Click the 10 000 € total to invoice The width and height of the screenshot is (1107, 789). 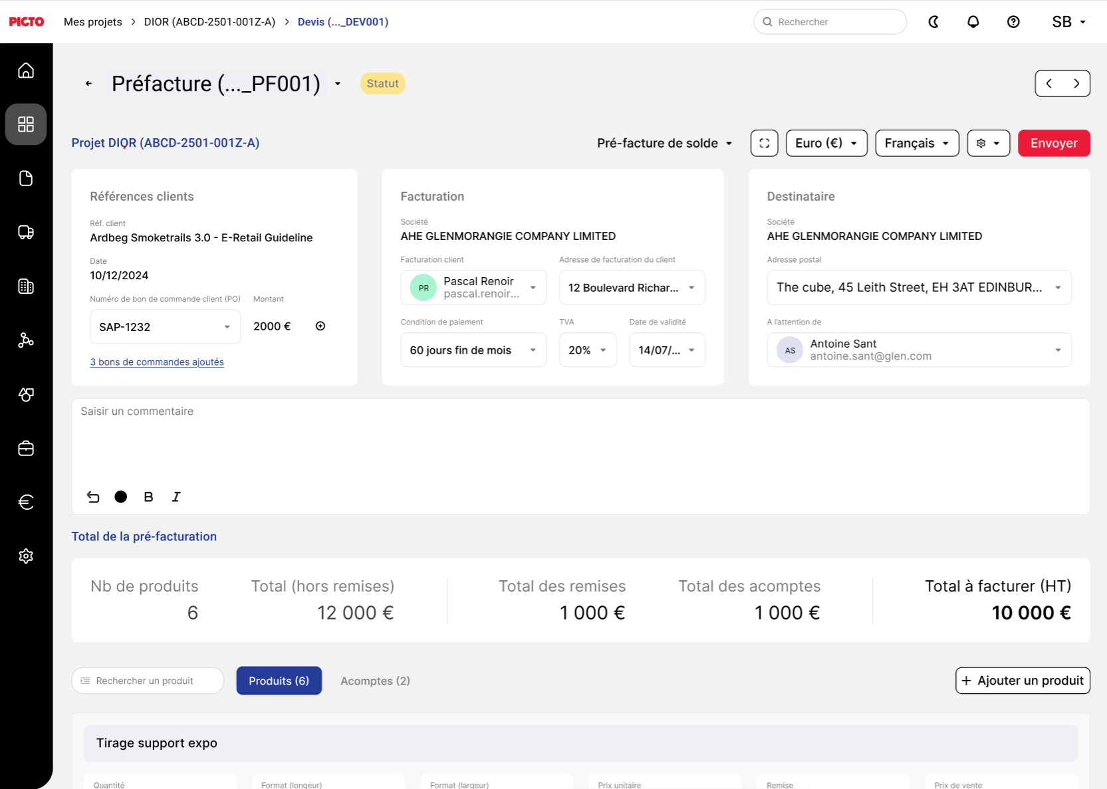1031,614
